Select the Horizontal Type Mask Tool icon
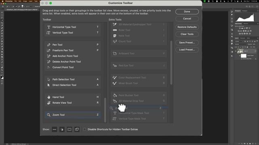 click(115, 113)
